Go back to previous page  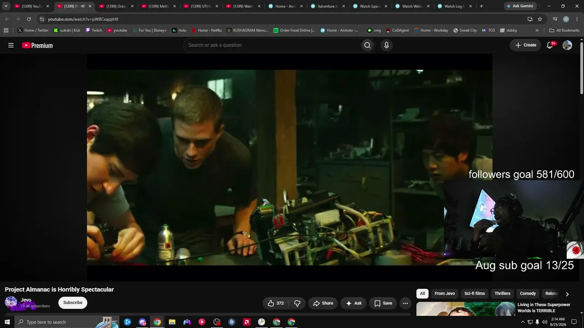pos(7,19)
